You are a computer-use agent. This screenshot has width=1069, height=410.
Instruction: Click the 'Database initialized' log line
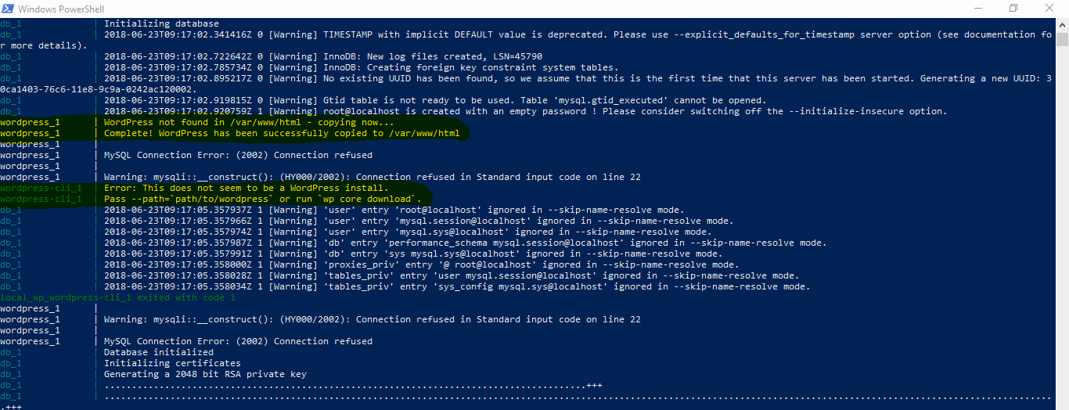pyautogui.click(x=156, y=352)
